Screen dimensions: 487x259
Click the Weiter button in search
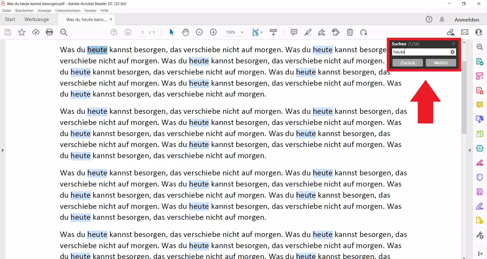tap(441, 63)
